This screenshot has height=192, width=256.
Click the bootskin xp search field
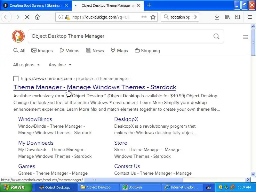[180, 17]
